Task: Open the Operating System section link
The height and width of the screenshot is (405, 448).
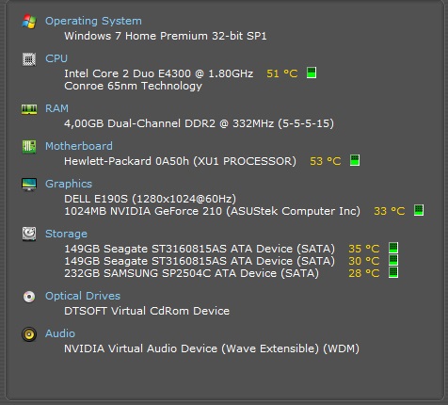Action: [93, 21]
